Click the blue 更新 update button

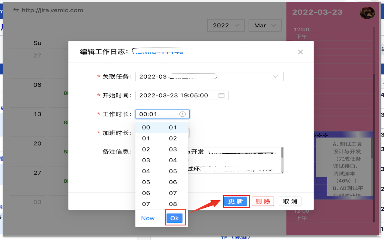pyautogui.click(x=235, y=201)
